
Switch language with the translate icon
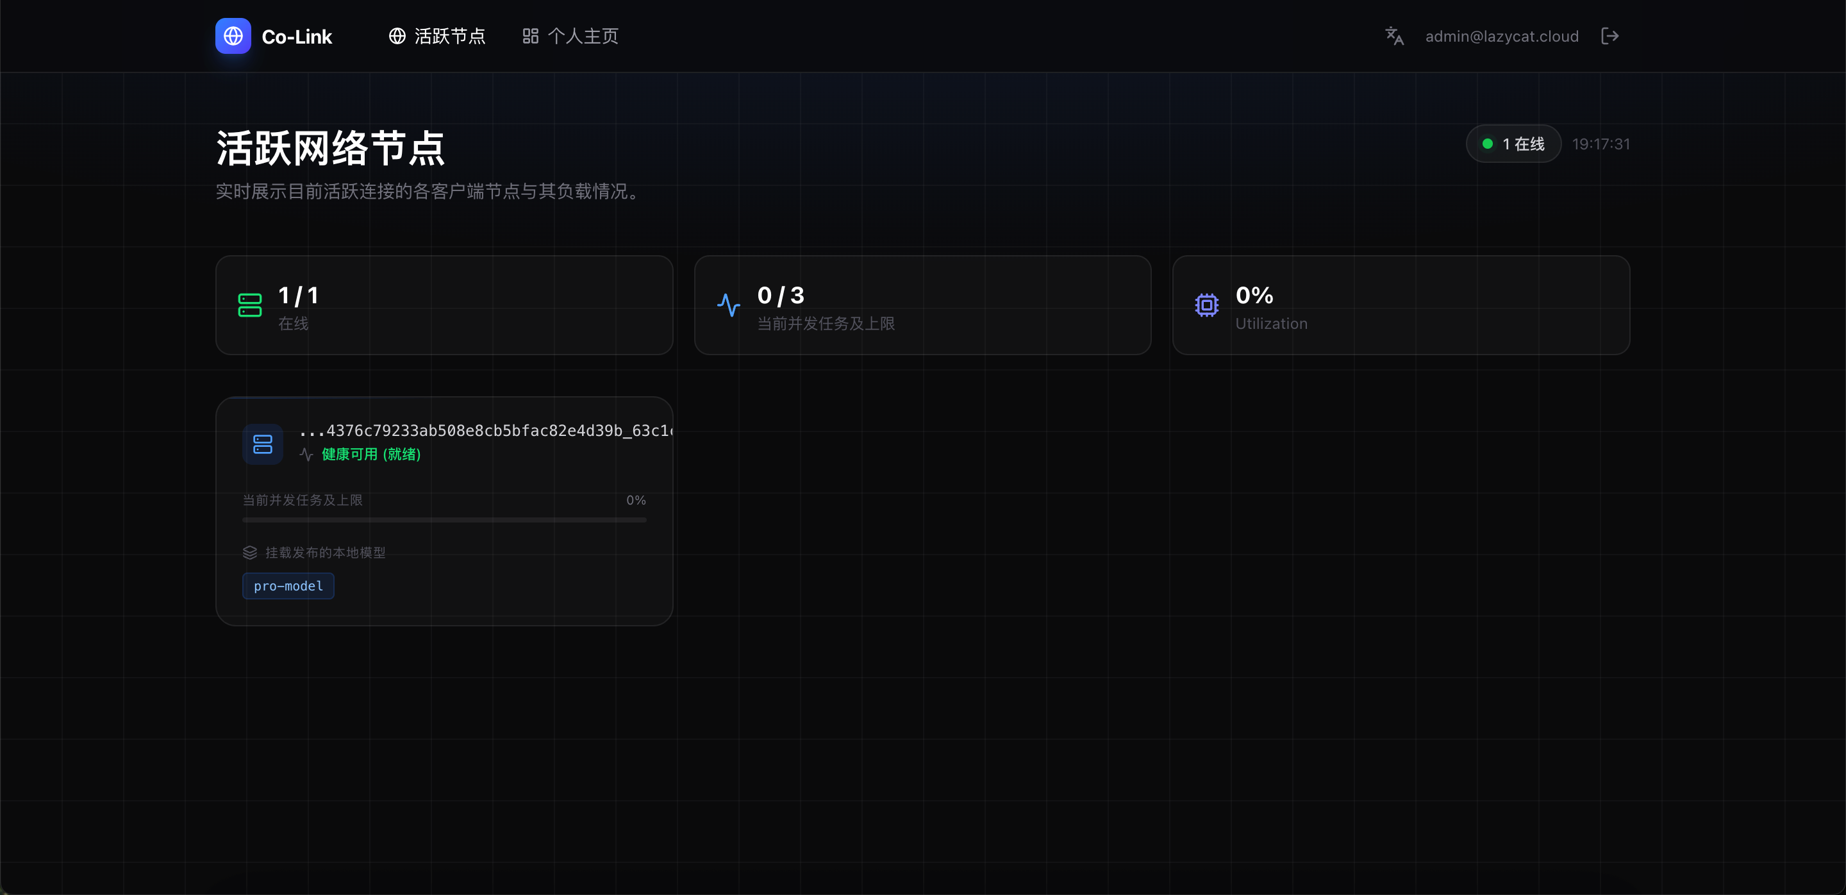pos(1394,36)
